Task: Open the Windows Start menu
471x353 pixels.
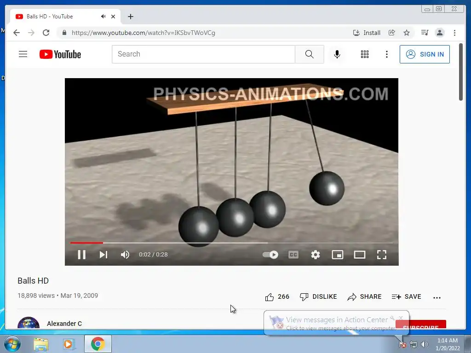Action: 12,344
